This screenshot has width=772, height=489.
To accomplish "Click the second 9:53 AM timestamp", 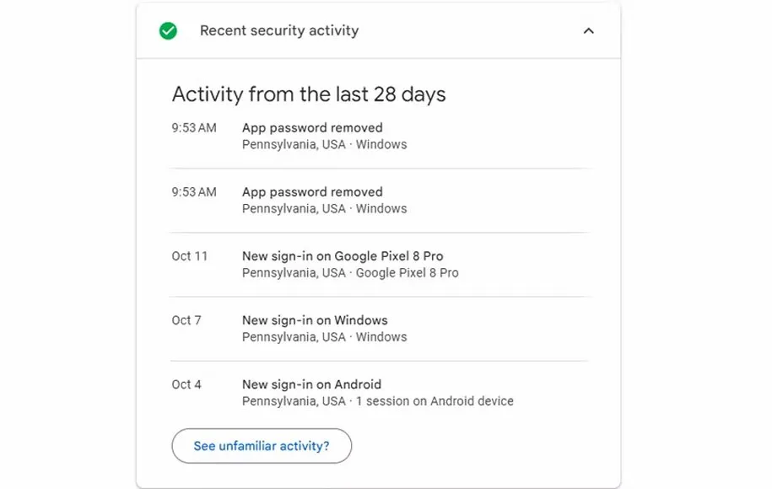I will pyautogui.click(x=194, y=192).
